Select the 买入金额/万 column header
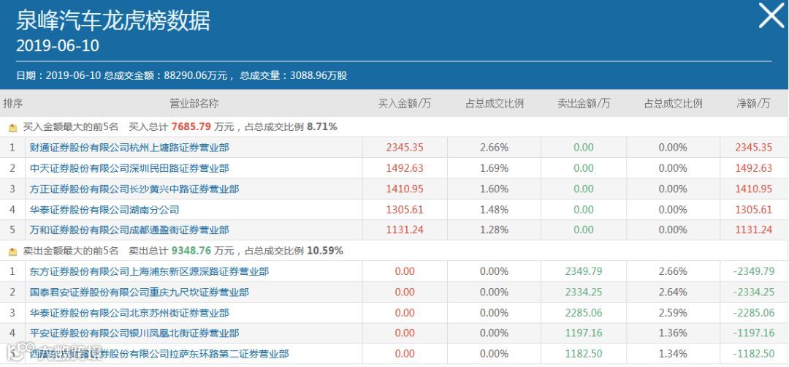 (x=405, y=103)
